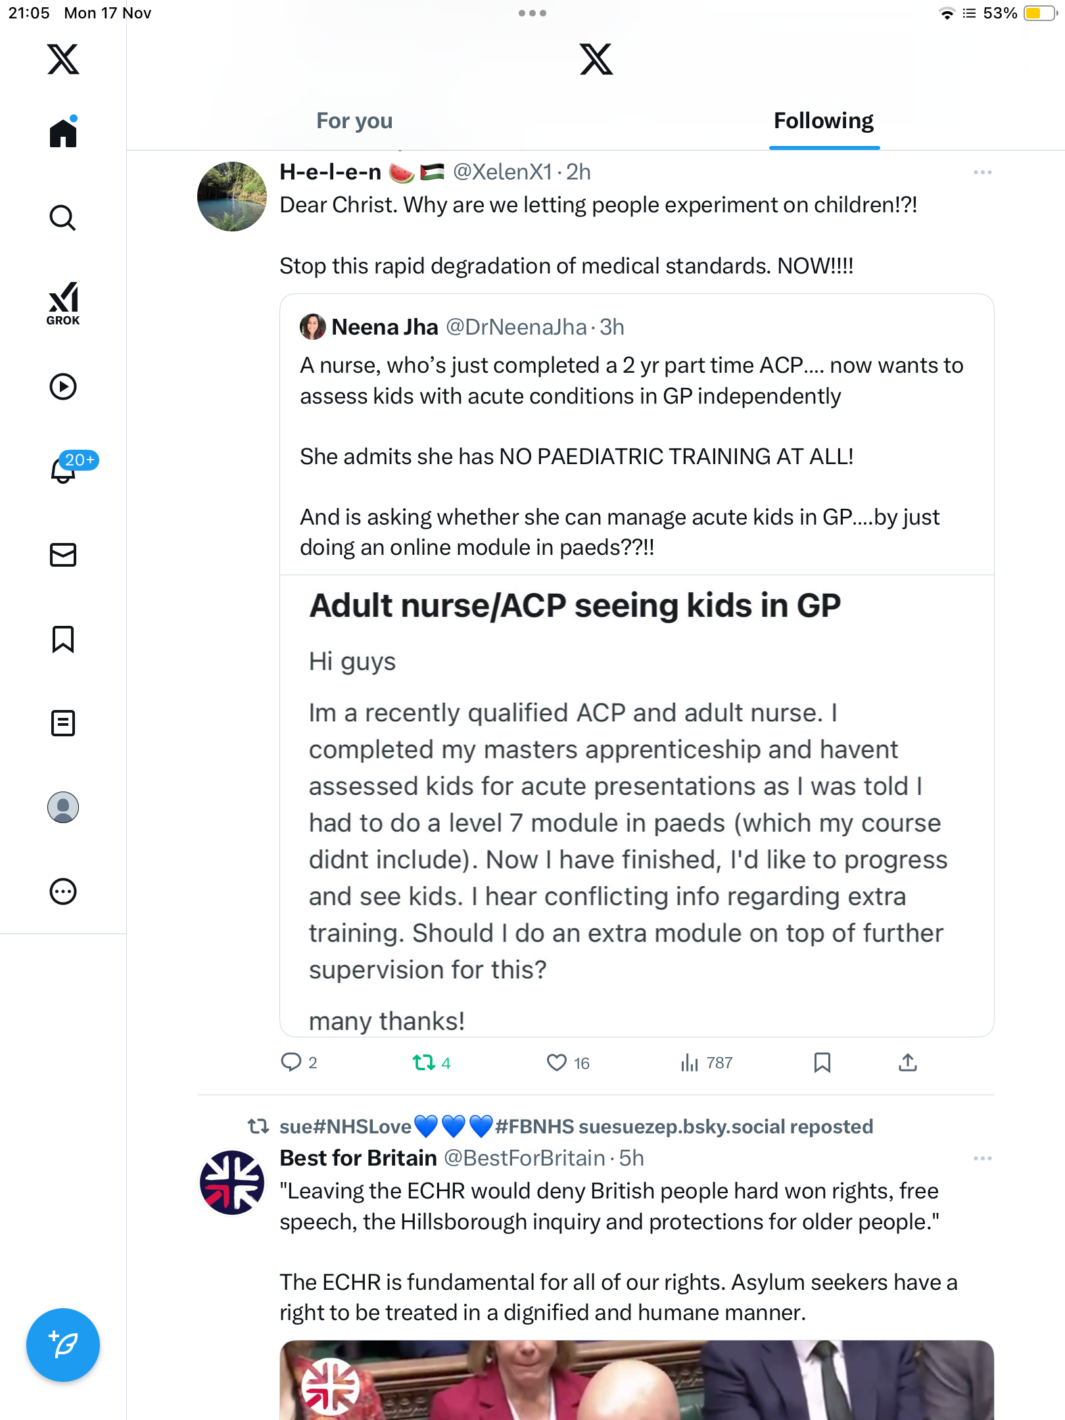Open more options on Best for Britain post

tap(982, 1158)
